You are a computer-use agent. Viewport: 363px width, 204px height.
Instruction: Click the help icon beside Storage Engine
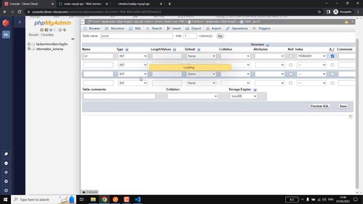tap(255, 90)
